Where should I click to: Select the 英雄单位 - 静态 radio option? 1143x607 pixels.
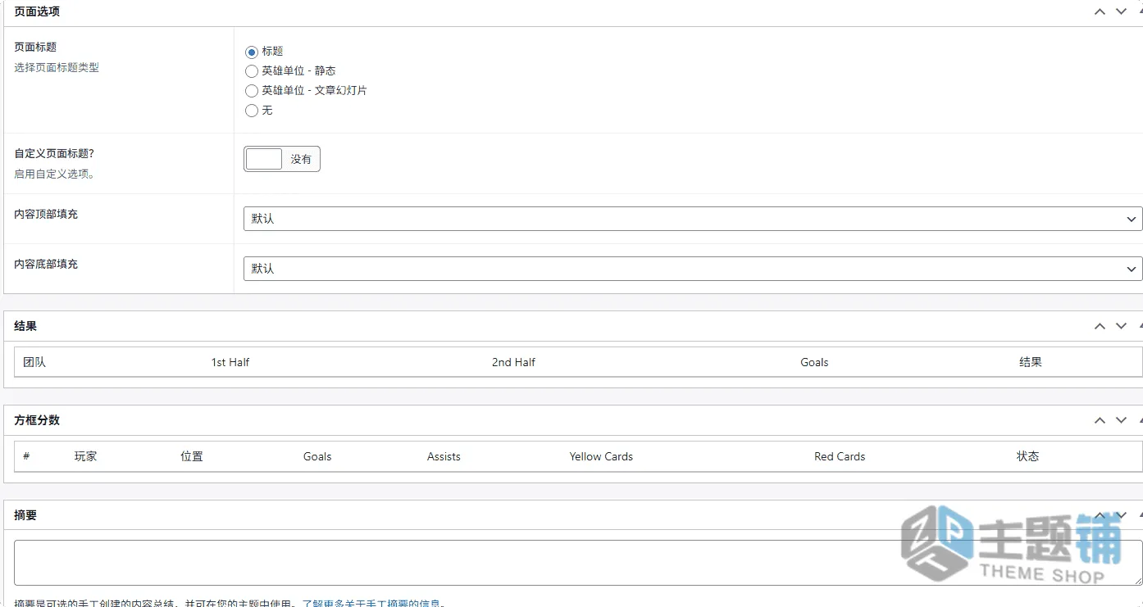click(x=252, y=71)
